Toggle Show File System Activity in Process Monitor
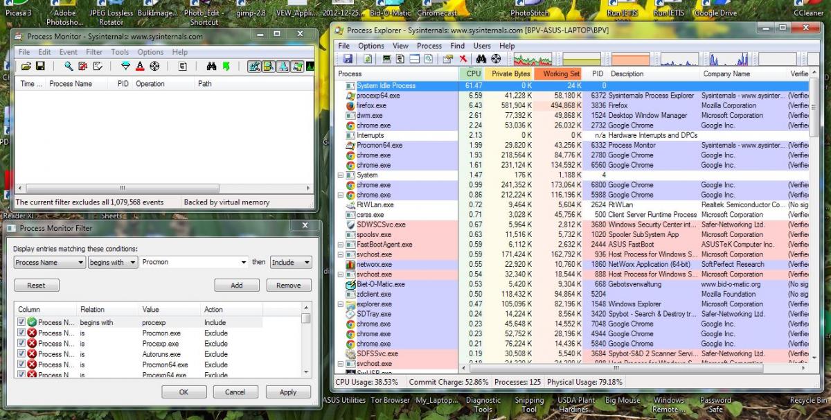Screen dimensions: 831x420 [269, 67]
